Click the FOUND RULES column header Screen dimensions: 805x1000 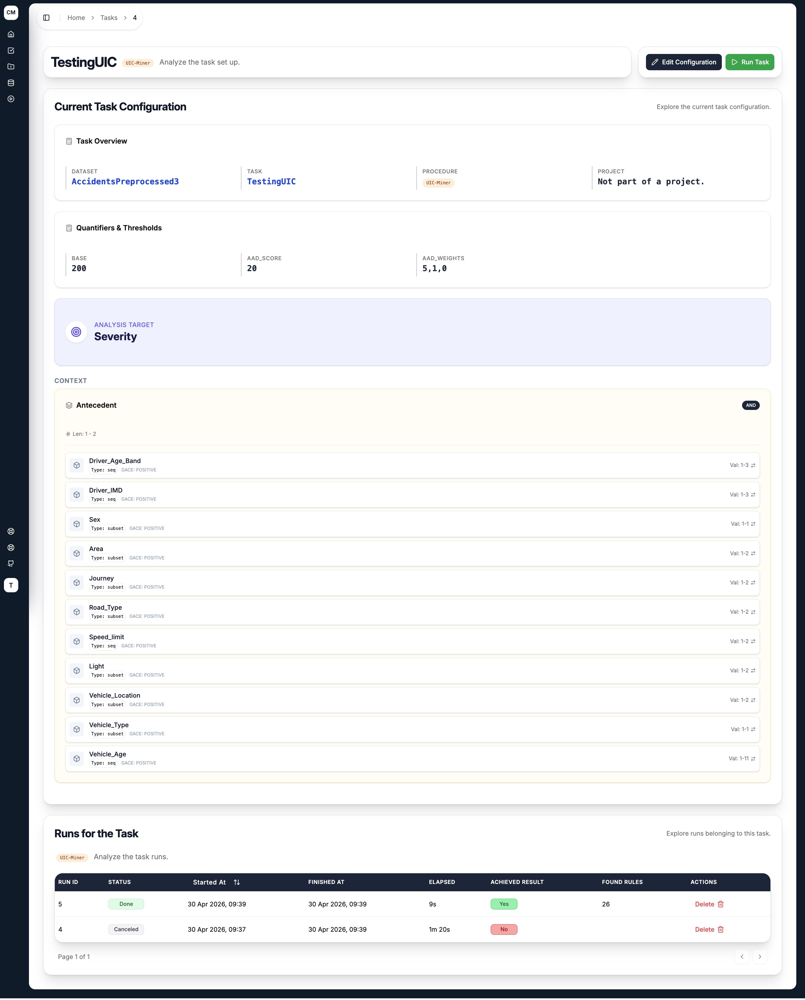pos(622,883)
